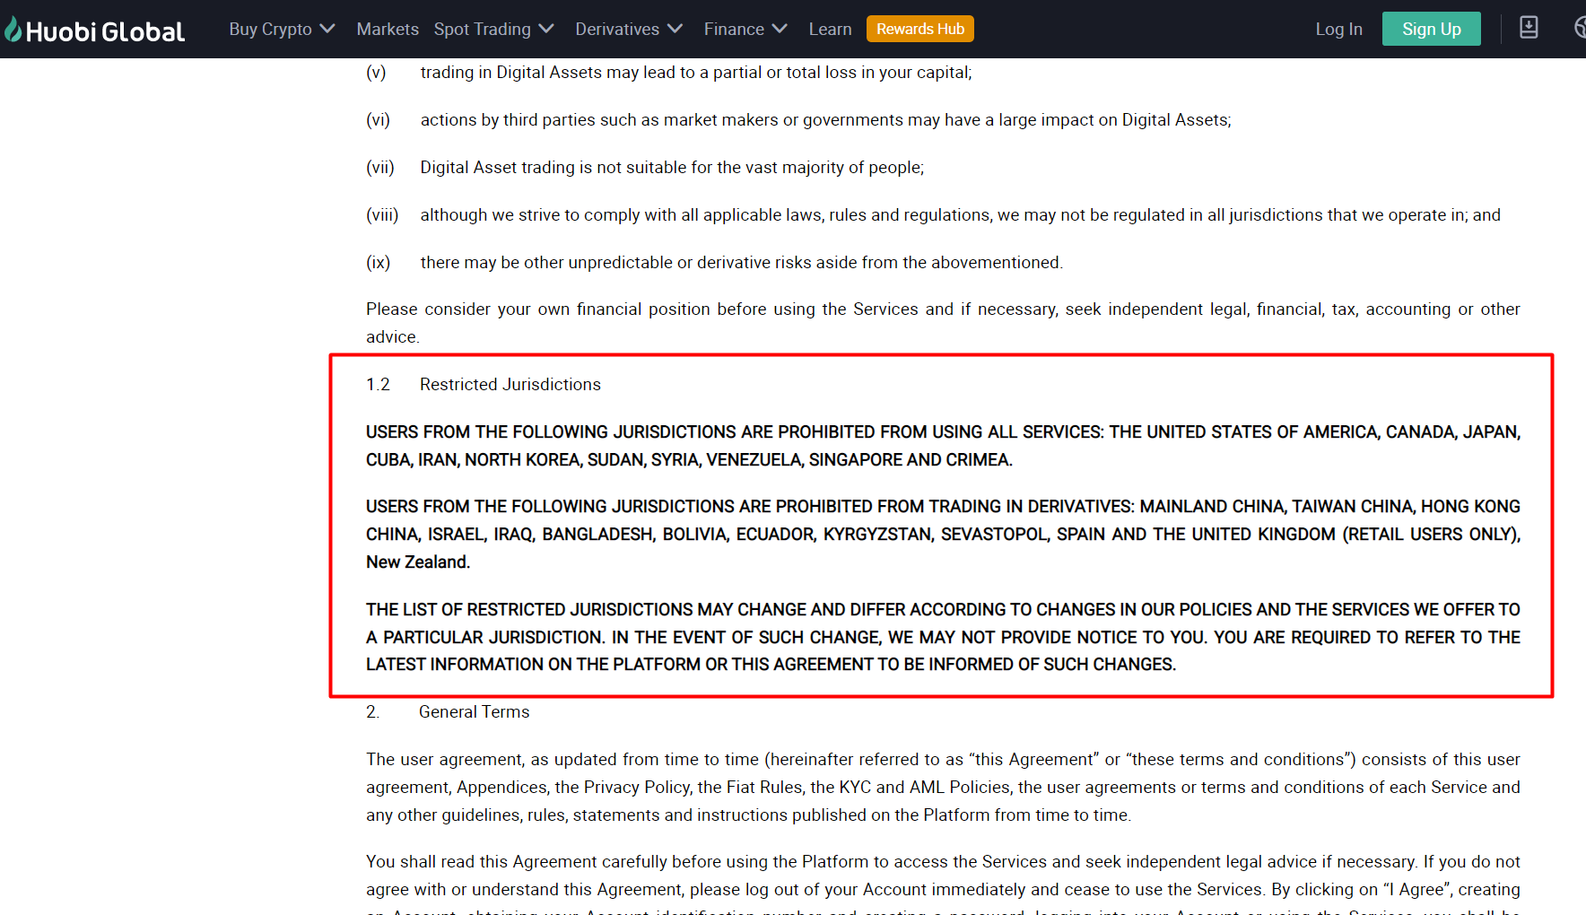The width and height of the screenshot is (1586, 915).
Task: Click item (vii) 'Digital Asset trading is not suitable'
Action: tap(645, 168)
